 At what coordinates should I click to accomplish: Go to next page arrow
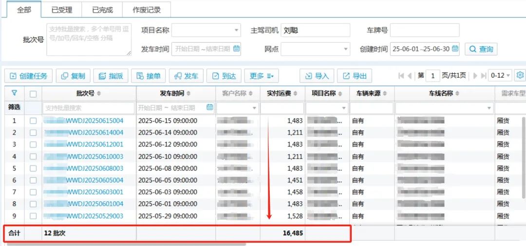pos(475,76)
